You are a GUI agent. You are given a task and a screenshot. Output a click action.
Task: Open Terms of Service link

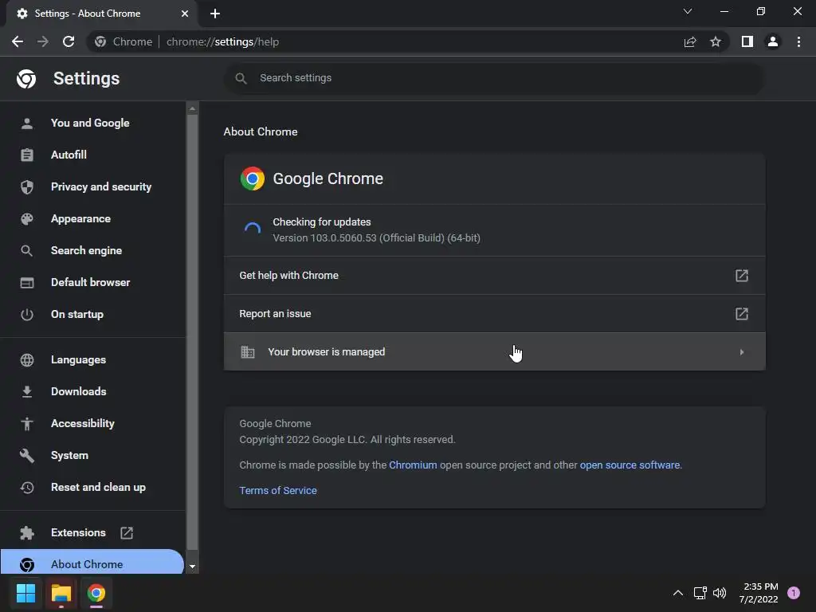[278, 491]
